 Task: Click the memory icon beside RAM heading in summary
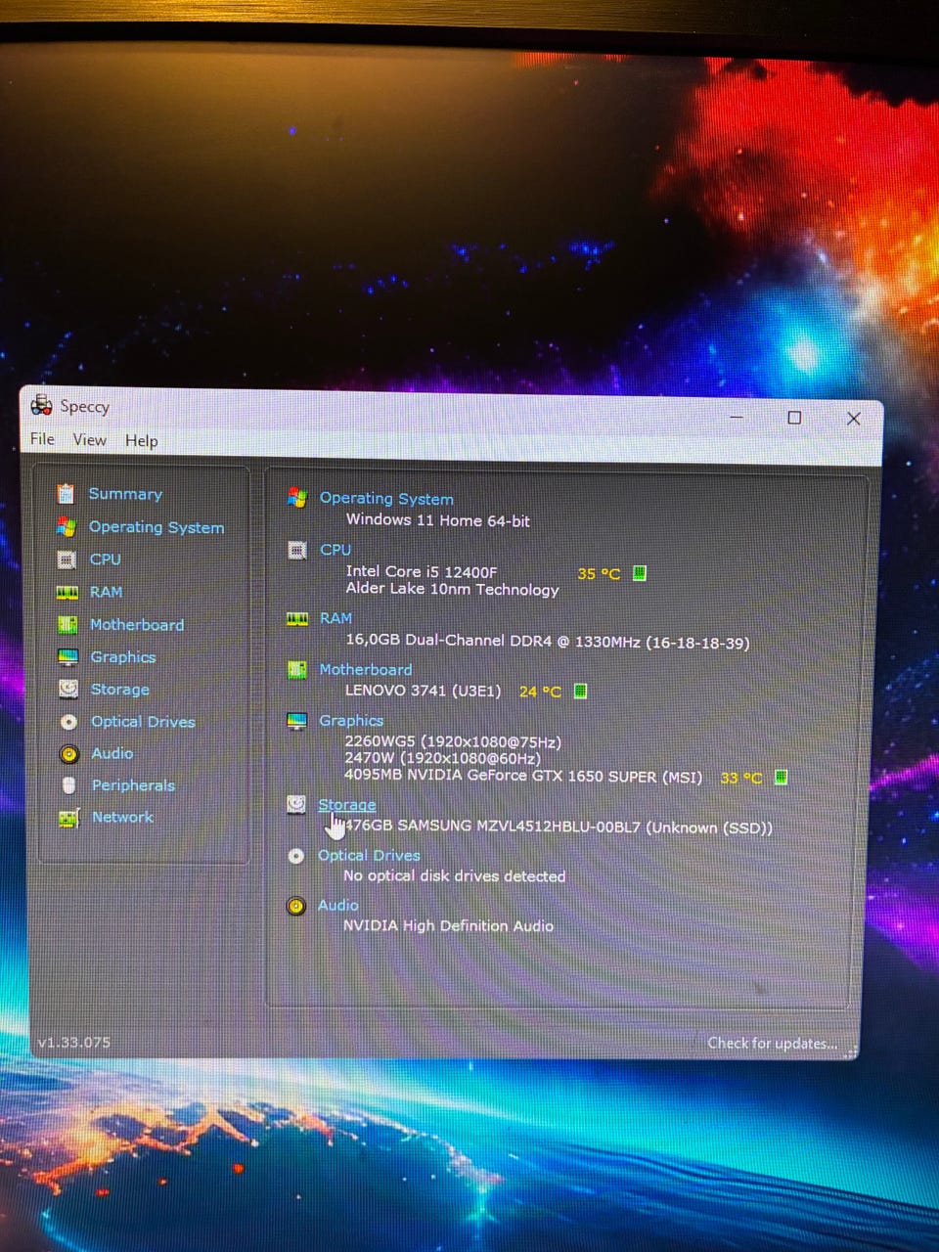pyautogui.click(x=297, y=618)
